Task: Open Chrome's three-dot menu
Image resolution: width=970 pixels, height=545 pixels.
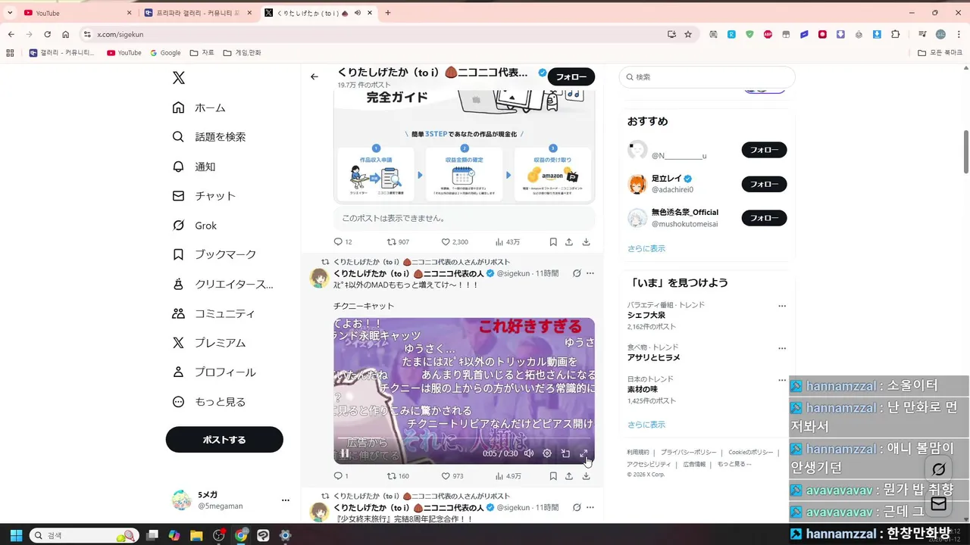Action: tap(958, 34)
